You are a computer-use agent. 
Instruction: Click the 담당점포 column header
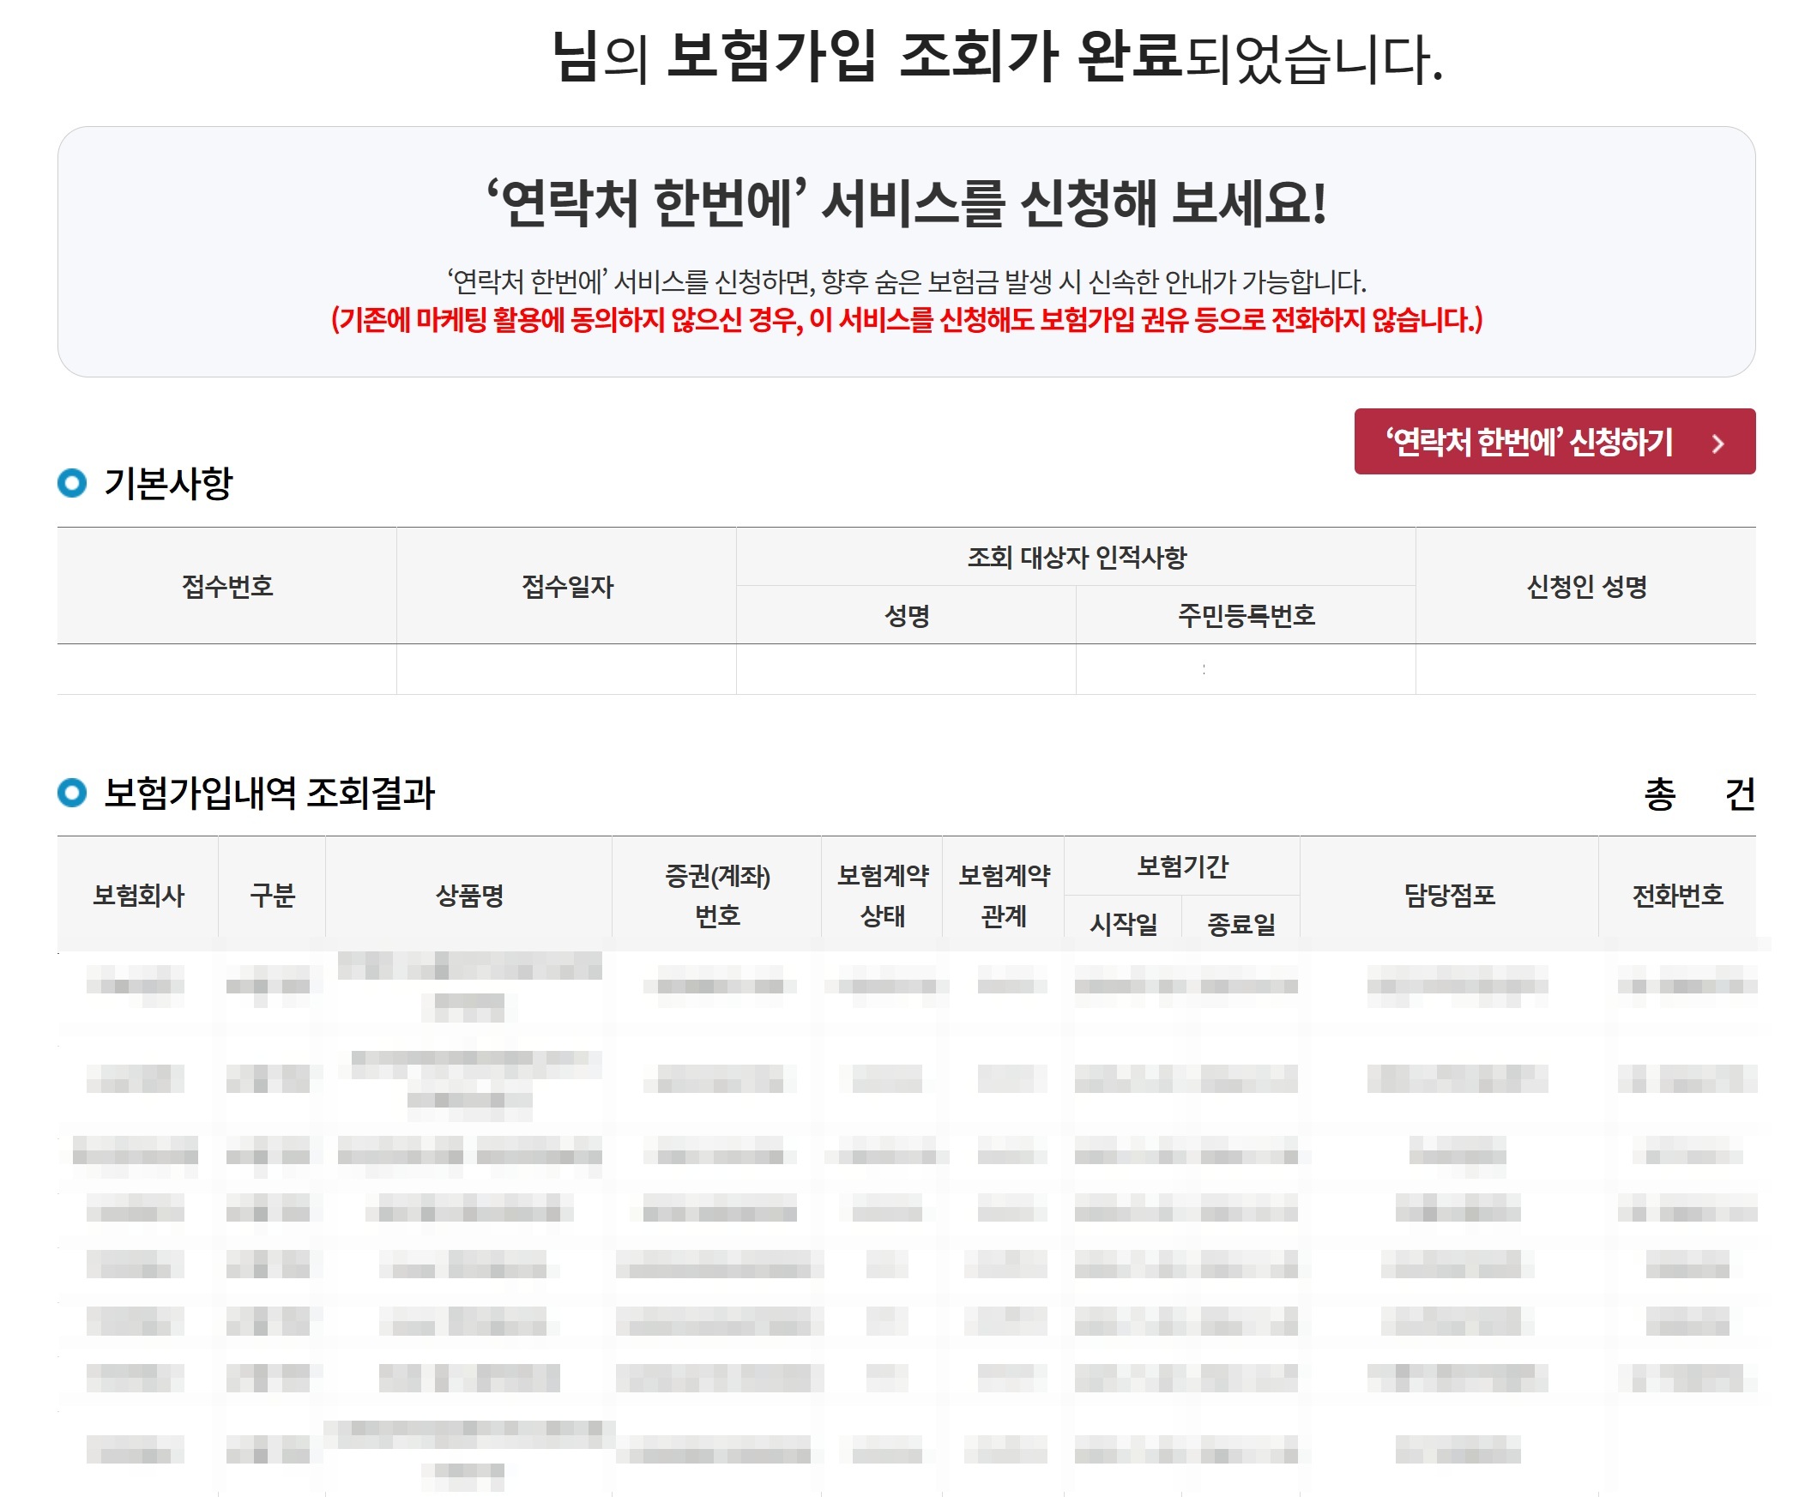pos(1453,895)
